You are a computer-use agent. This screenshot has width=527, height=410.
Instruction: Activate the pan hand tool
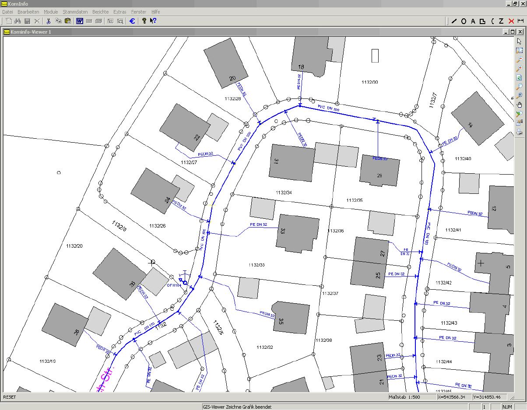coord(519,105)
